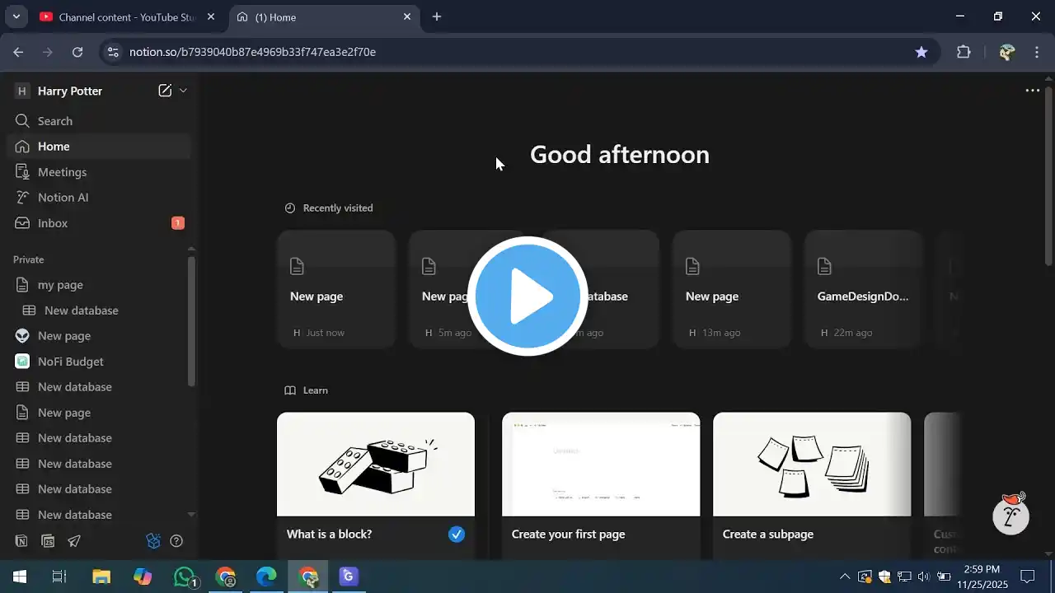Open Meetings from the sidebar
This screenshot has width=1055, height=593.
point(99,172)
